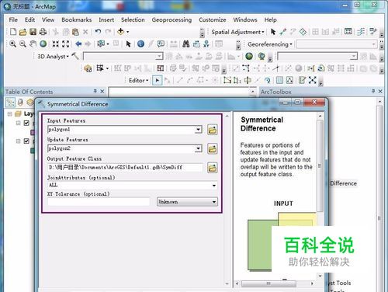Click the Fixed Zoom Out icon
The width and height of the screenshot is (388, 292).
click(66, 43)
